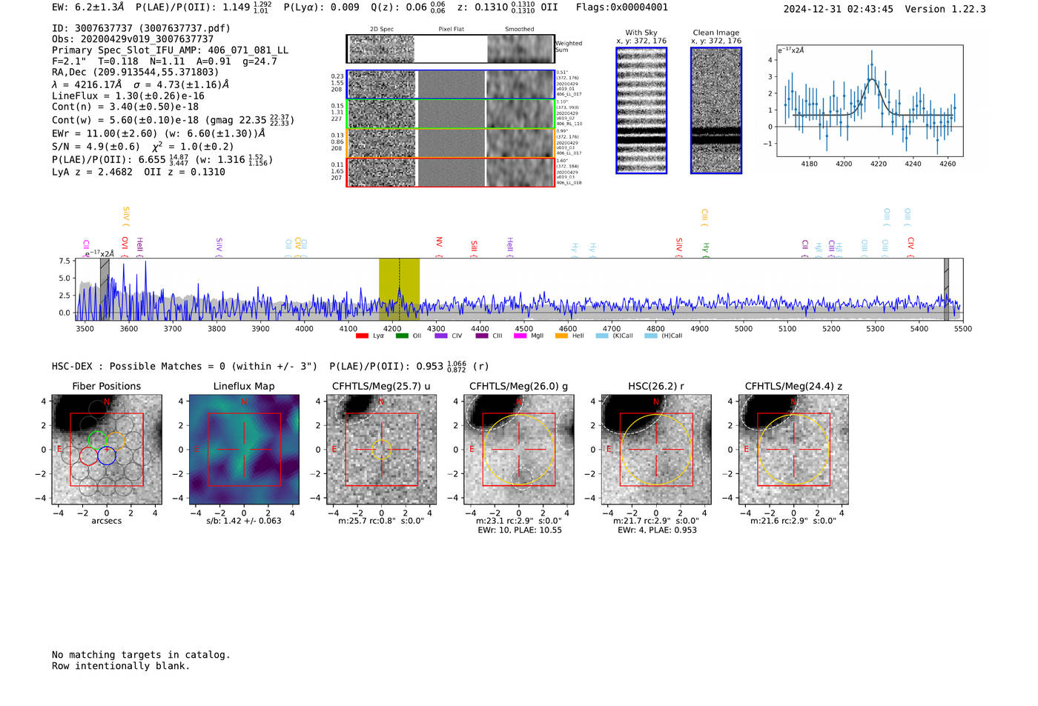Open the Fiber Positions image

tap(107, 450)
